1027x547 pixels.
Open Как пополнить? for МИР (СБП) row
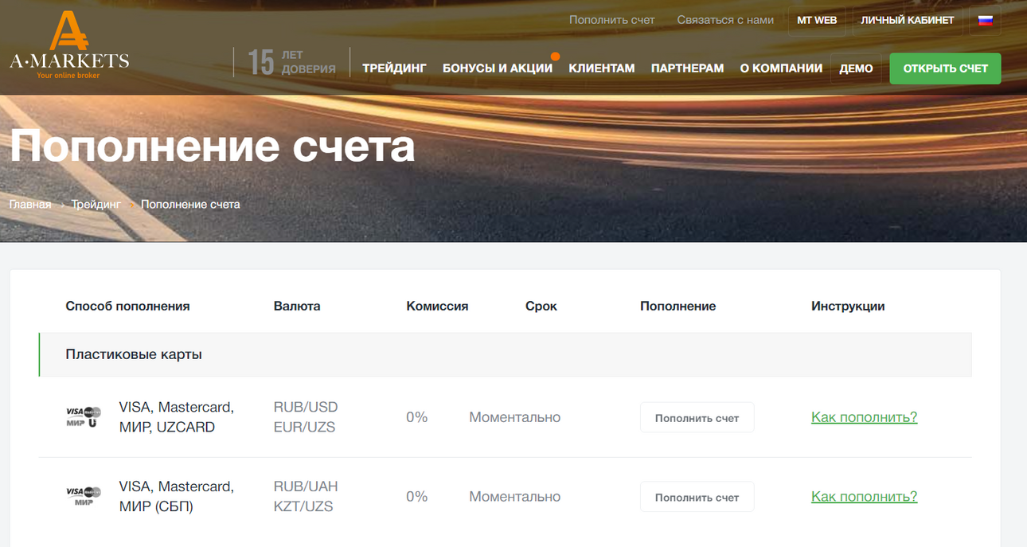864,497
